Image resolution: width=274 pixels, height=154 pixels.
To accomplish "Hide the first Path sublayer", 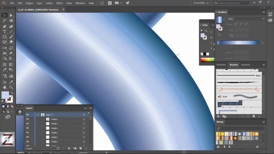I will [x=27, y=119].
